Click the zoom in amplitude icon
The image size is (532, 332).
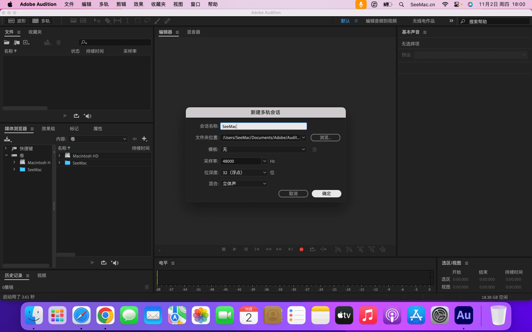click(338, 249)
